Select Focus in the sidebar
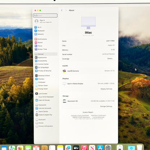The image size is (150, 150). pyautogui.click(x=39, y=46)
